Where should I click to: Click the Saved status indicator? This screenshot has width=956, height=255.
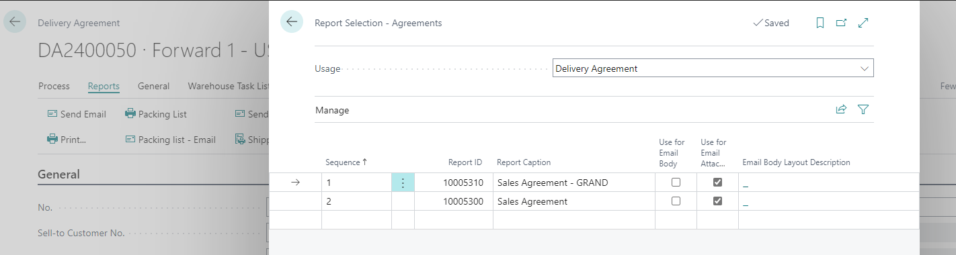click(771, 23)
